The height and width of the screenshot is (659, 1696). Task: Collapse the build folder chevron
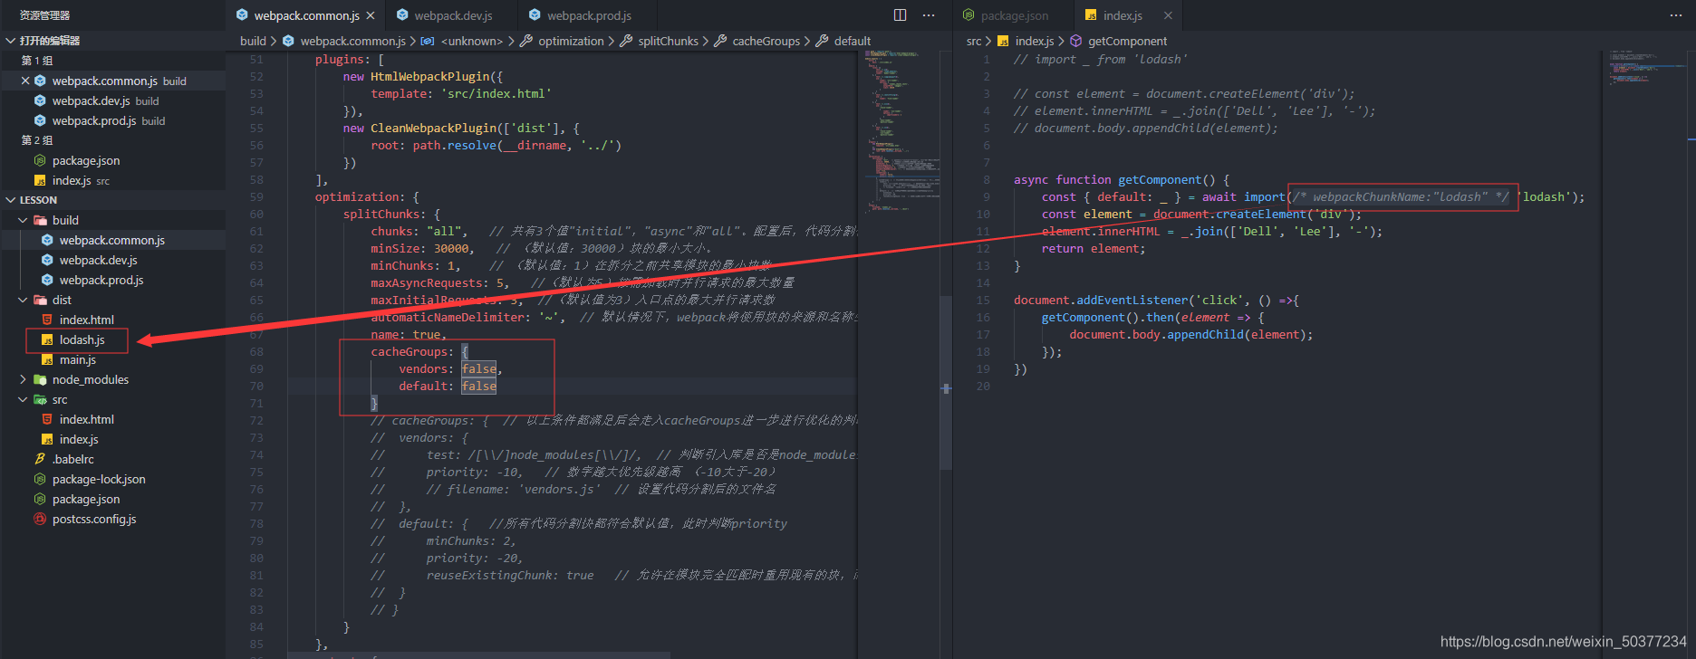(x=24, y=220)
